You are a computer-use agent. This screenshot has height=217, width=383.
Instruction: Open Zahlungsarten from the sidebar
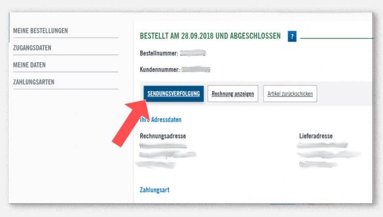tap(34, 82)
